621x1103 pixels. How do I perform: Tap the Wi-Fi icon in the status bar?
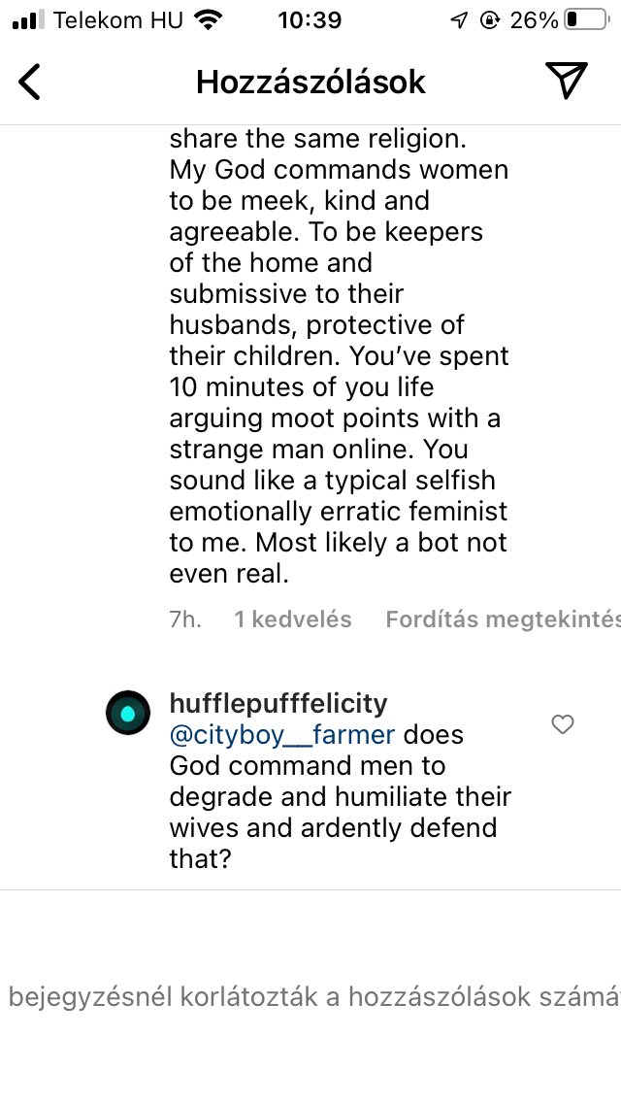[x=207, y=20]
